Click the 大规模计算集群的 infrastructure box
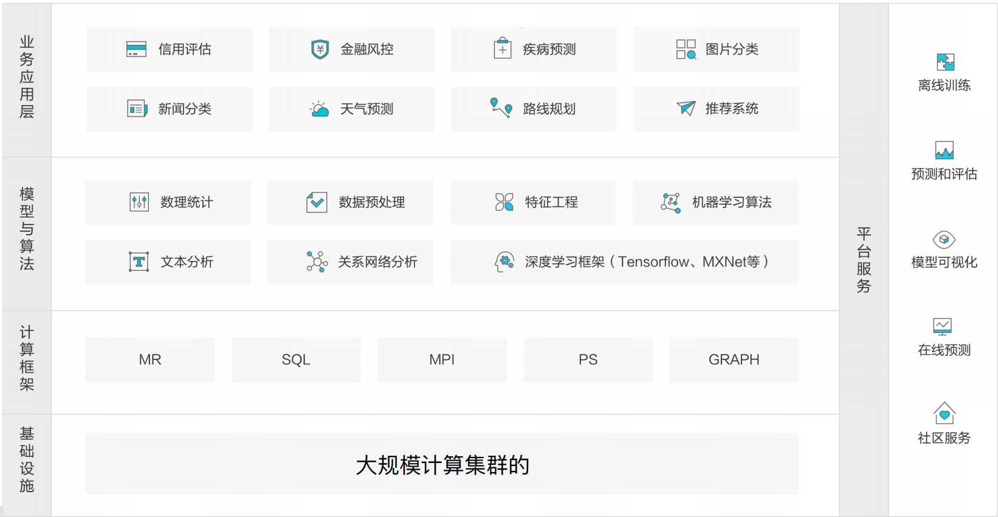This screenshot has height=517, width=998. pos(442,464)
